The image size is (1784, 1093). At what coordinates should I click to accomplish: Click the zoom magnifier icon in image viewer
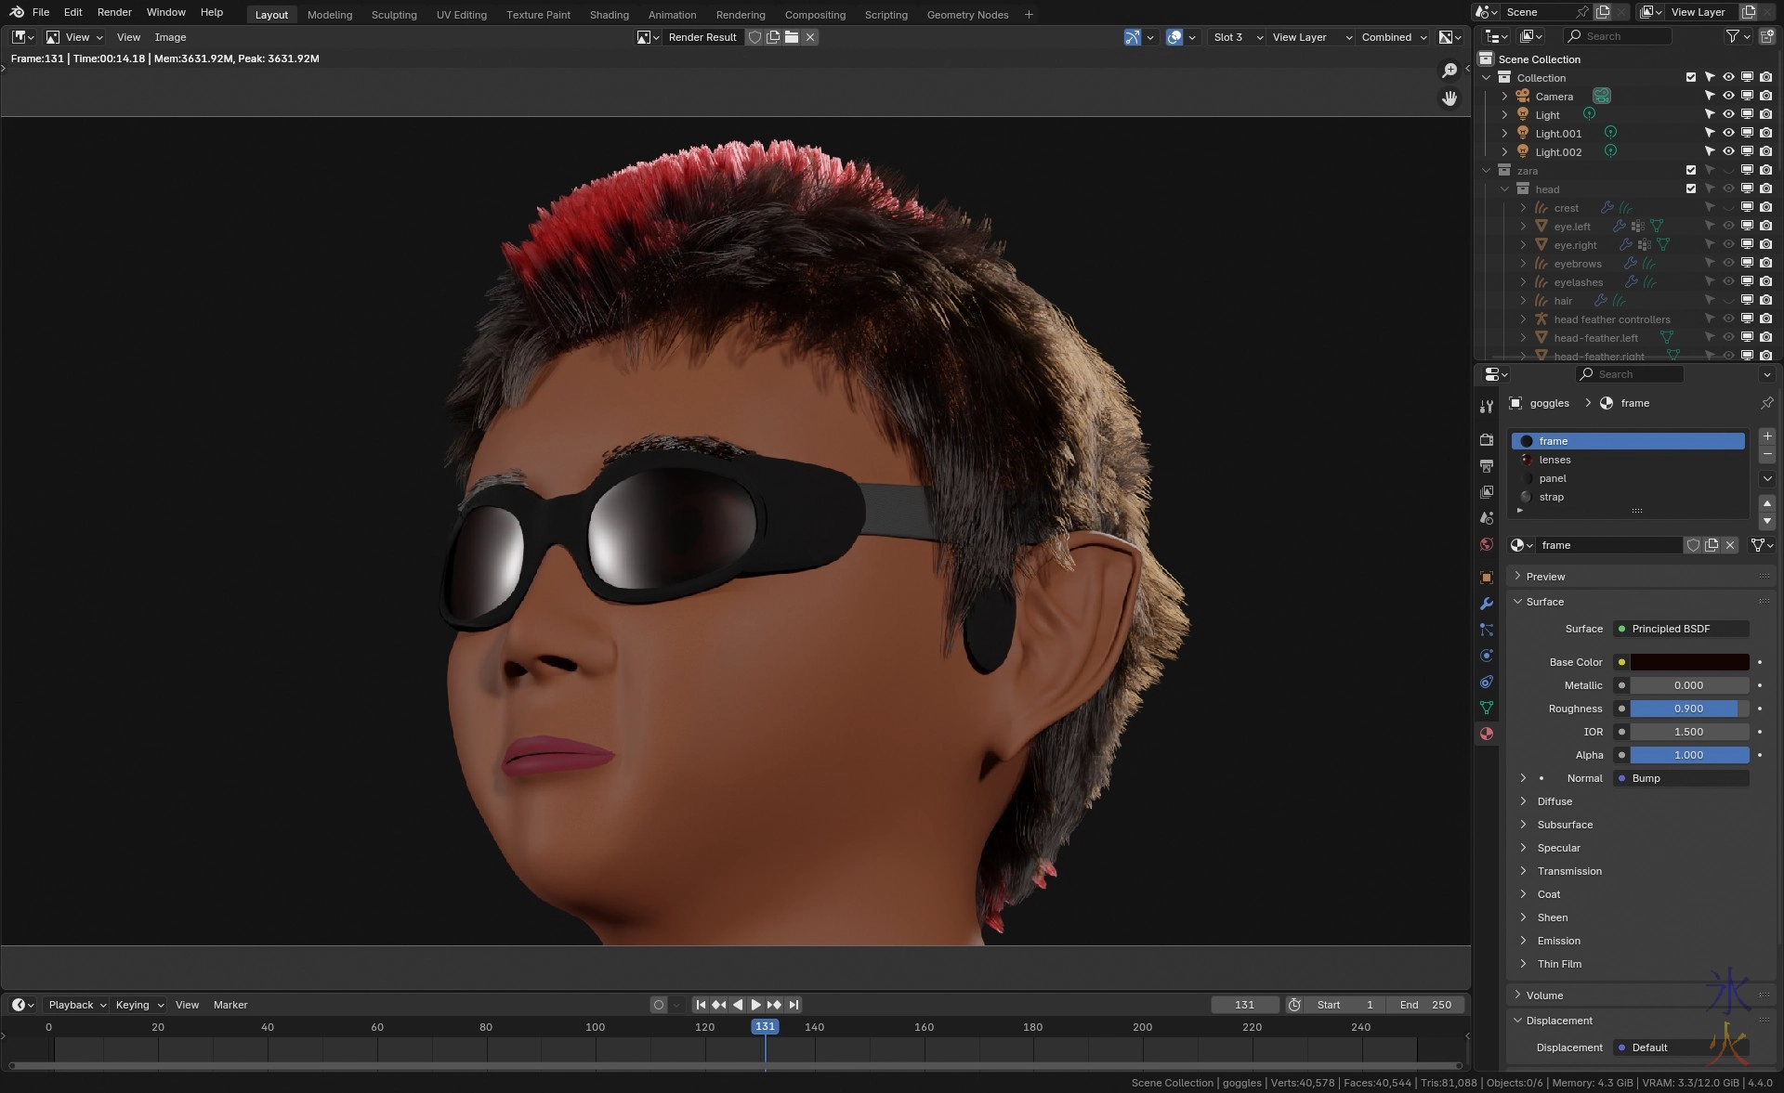coord(1449,71)
